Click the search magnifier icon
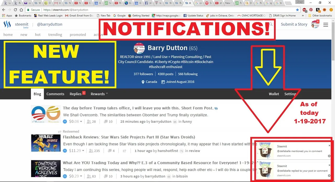The width and height of the screenshot is (335, 182). coord(271,24)
